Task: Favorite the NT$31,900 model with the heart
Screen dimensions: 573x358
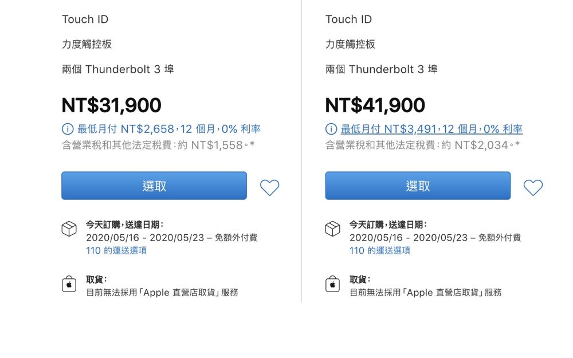Action: click(x=269, y=187)
